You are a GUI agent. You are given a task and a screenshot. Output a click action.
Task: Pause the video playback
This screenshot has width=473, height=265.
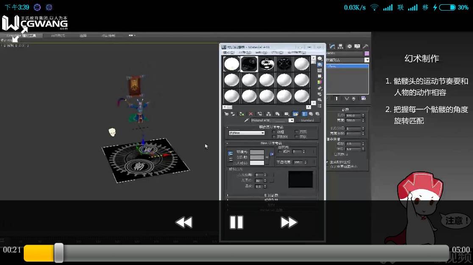pyautogui.click(x=236, y=223)
